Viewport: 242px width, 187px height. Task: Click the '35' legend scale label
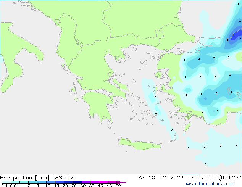coord(92,185)
